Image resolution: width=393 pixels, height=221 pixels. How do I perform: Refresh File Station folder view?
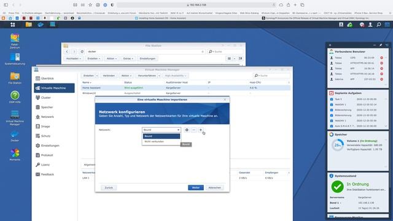[82, 52]
